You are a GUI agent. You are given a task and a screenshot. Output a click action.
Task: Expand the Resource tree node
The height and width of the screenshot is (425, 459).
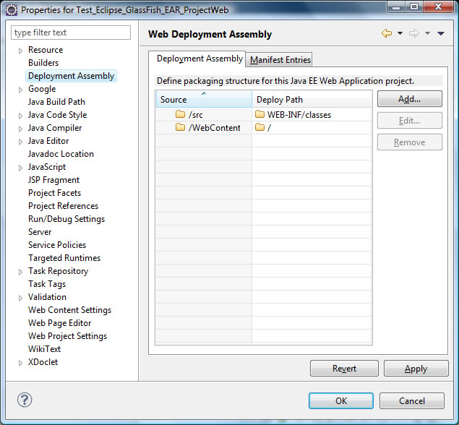20,51
